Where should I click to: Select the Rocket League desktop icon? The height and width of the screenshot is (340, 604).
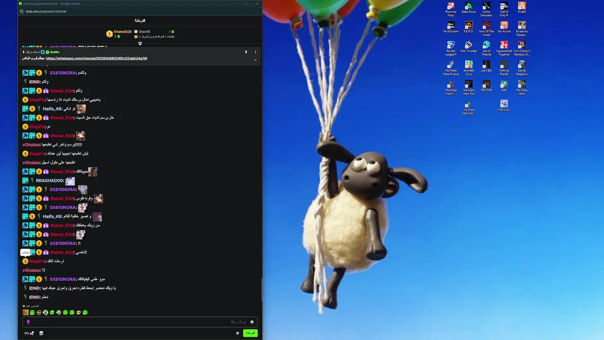[451, 49]
